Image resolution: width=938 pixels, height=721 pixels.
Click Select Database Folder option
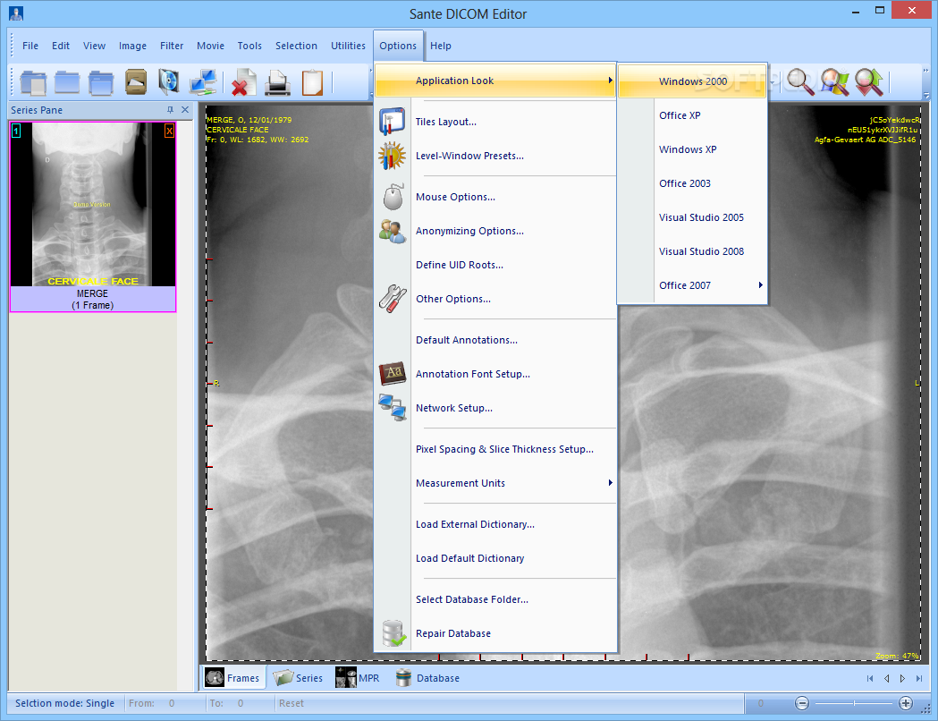pyautogui.click(x=495, y=599)
